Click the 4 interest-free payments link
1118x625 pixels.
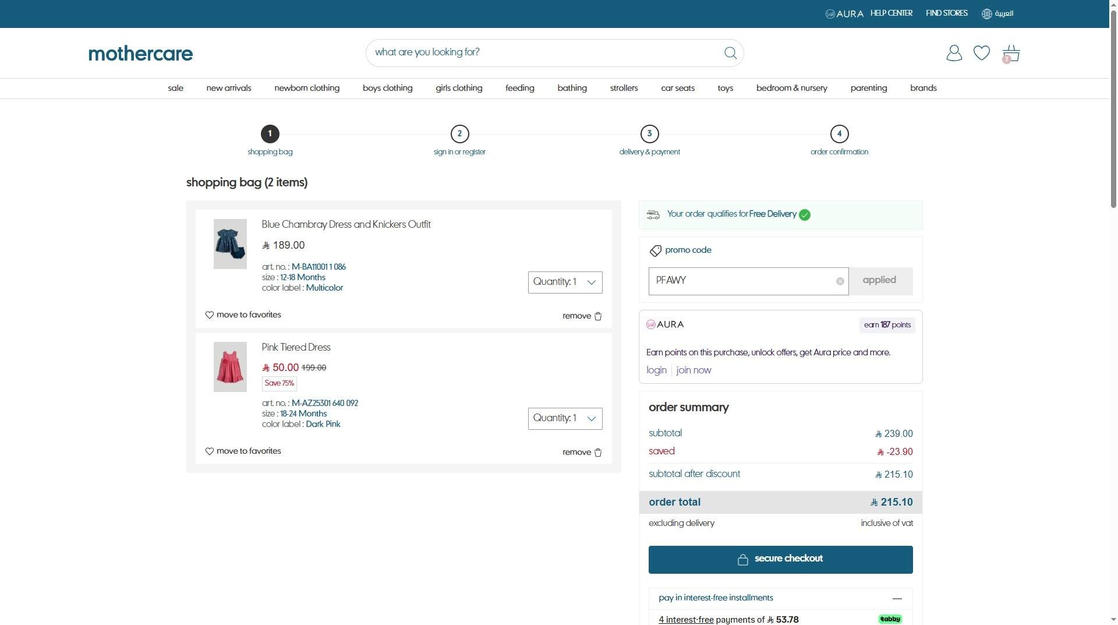pyautogui.click(x=686, y=620)
